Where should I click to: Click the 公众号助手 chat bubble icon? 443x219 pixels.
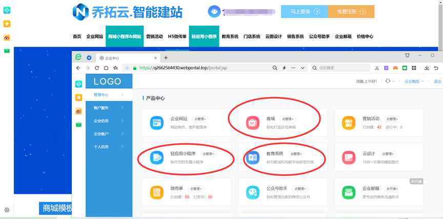click(253, 192)
